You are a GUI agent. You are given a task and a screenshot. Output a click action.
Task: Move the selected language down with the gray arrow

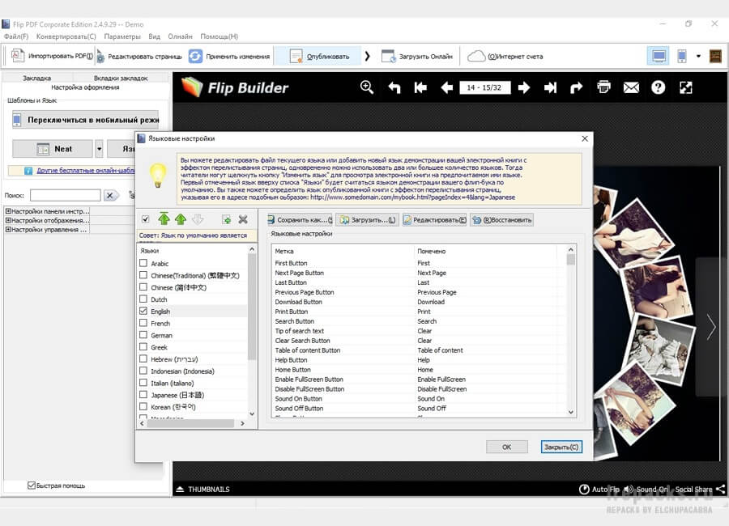pyautogui.click(x=198, y=219)
